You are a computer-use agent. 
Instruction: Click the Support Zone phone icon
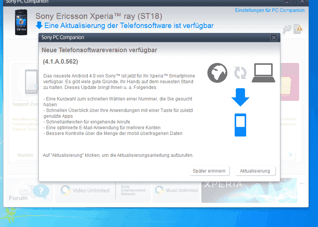tap(31, 82)
